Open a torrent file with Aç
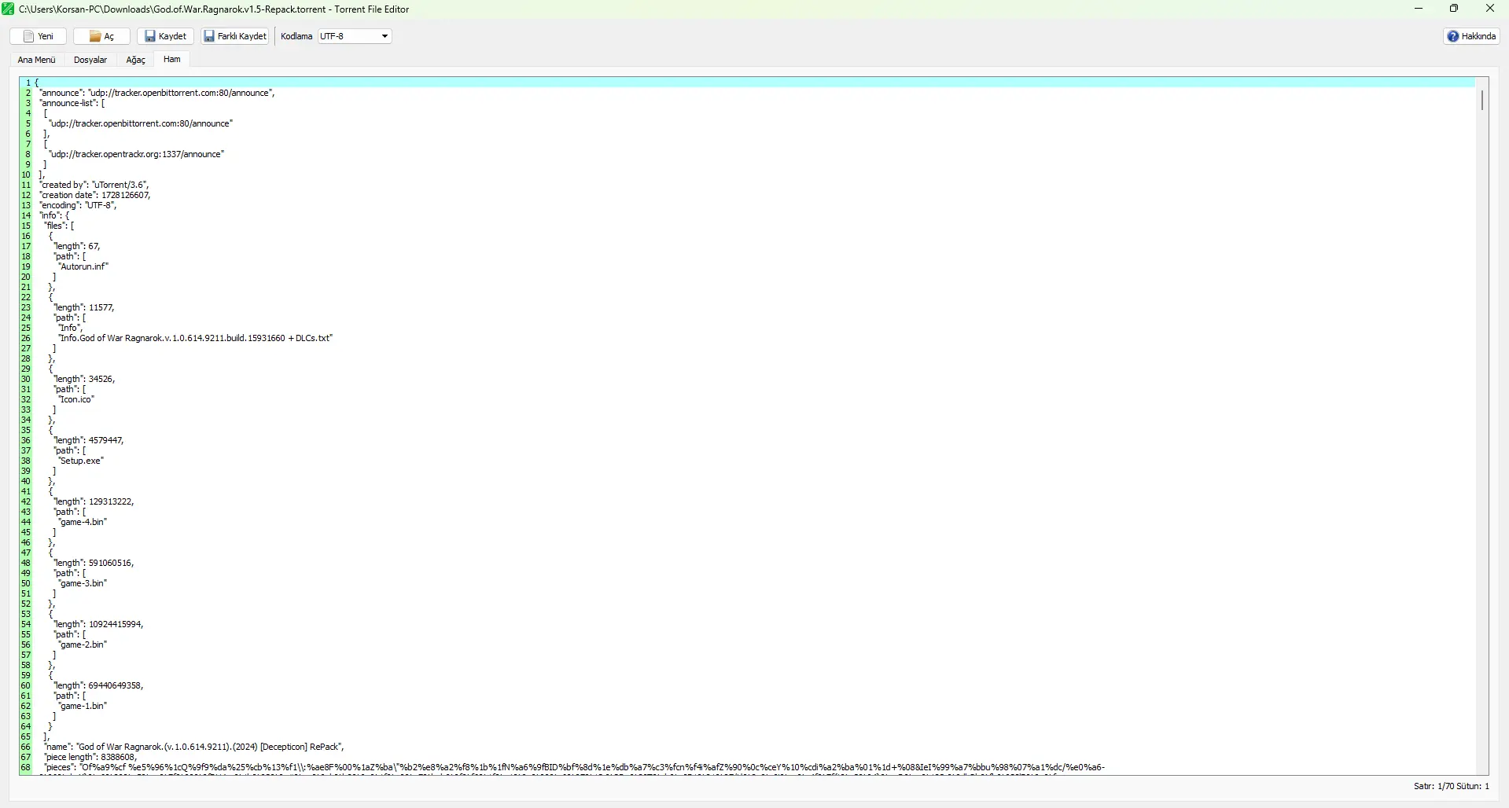 [x=101, y=36]
